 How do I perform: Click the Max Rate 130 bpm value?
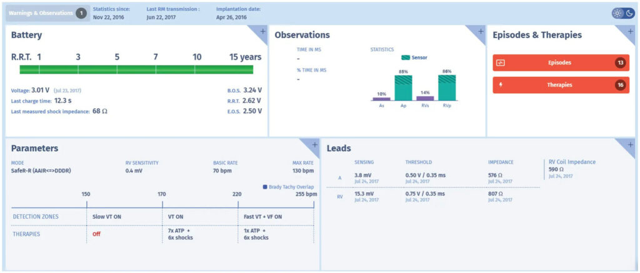[303, 170]
